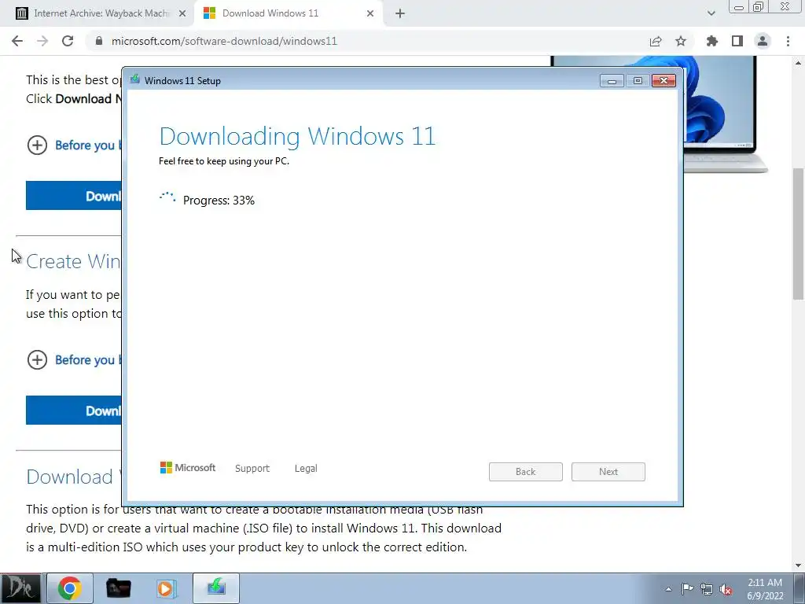805x604 pixels.
Task: Open the Chrome extensions puzzle icon
Action: point(712,41)
